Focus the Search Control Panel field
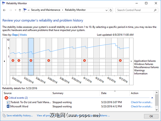 click(135, 10)
